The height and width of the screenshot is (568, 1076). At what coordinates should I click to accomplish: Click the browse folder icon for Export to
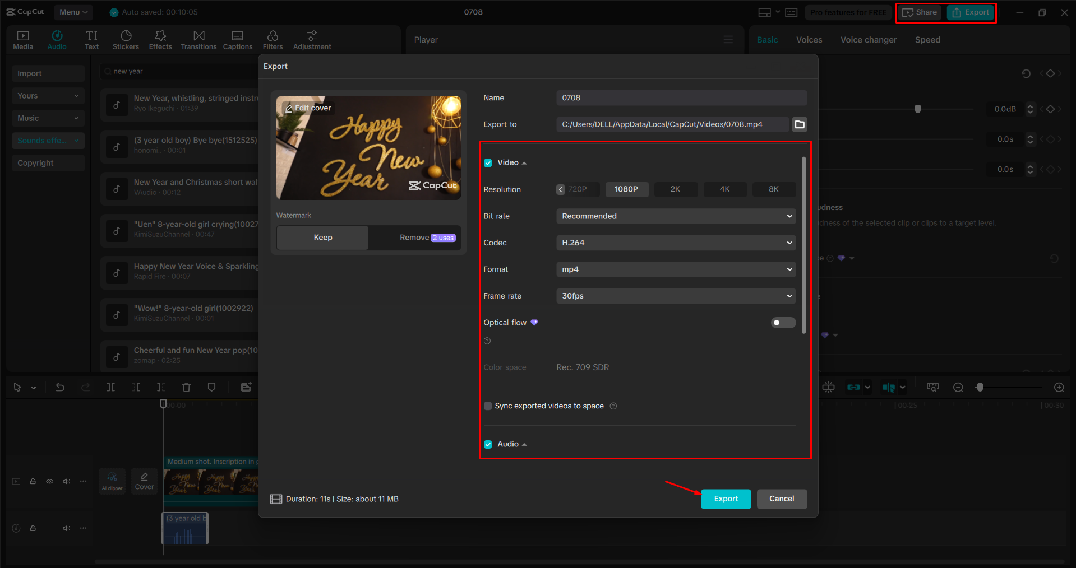pos(800,124)
